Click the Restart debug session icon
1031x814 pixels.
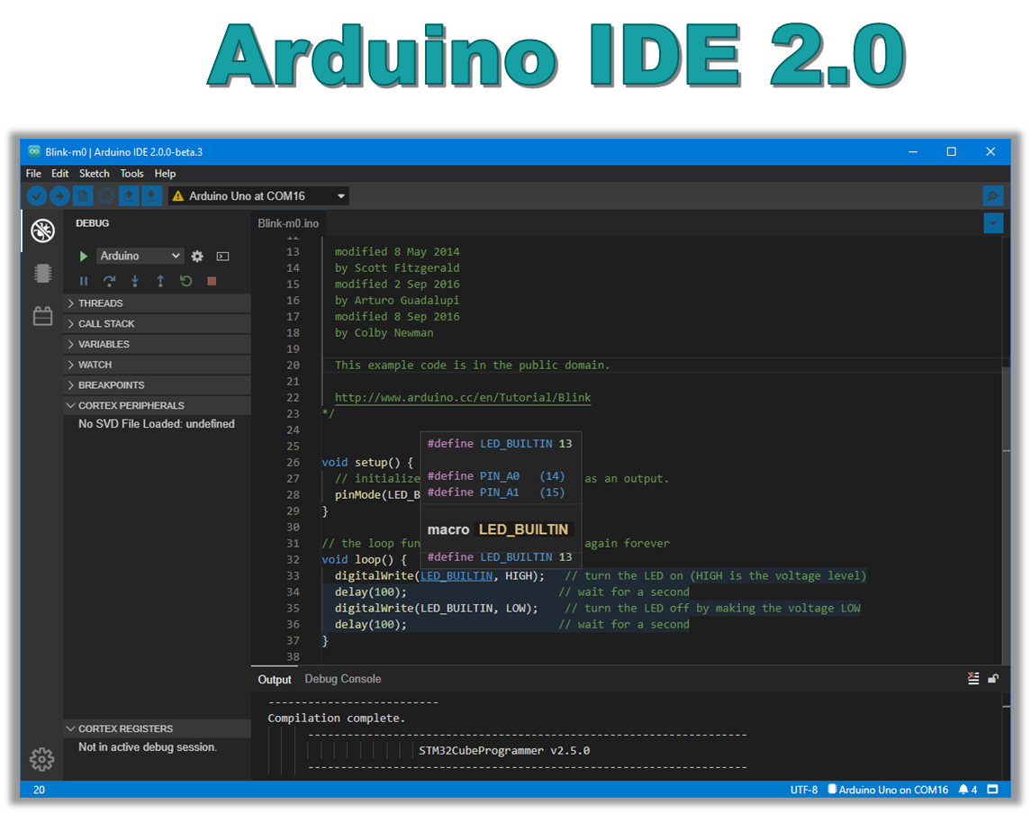tap(185, 281)
